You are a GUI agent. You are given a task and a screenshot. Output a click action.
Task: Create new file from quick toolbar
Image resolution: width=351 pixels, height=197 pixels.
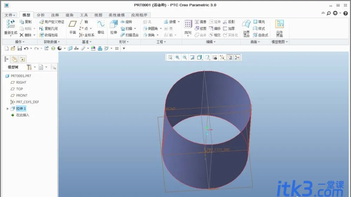pos(7,48)
